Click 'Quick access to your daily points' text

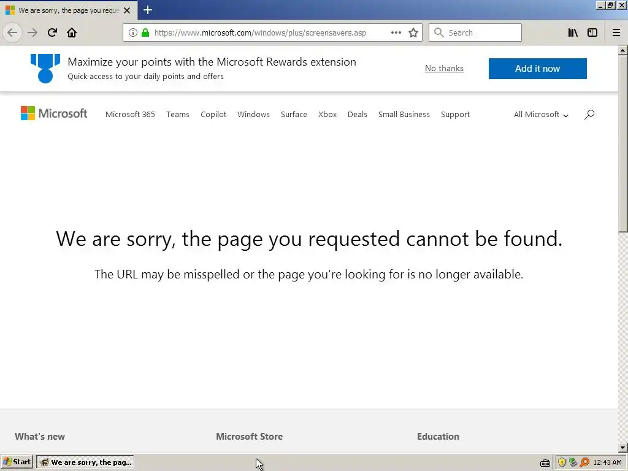pos(145,77)
